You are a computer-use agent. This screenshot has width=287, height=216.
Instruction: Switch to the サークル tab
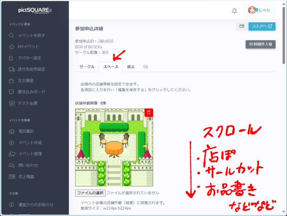click(x=87, y=67)
